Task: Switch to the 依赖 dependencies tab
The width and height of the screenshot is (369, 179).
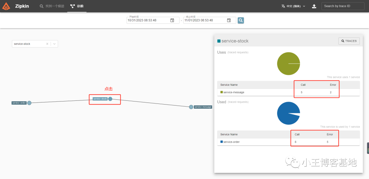Action: [x=77, y=6]
